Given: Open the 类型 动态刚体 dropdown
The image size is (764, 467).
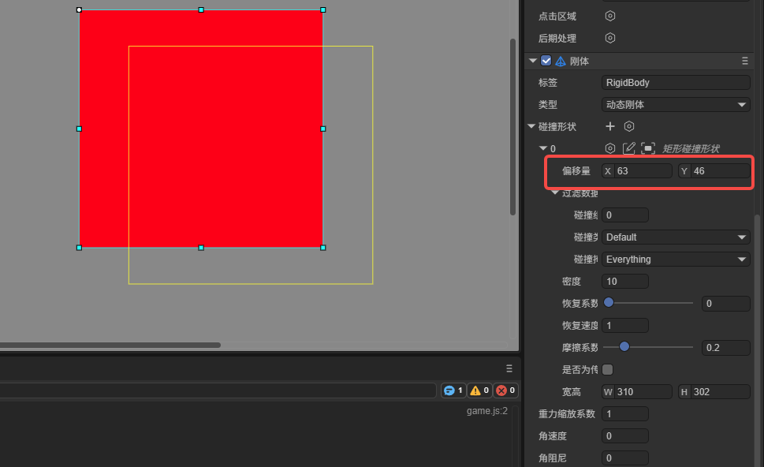Looking at the screenshot, I should 676,104.
